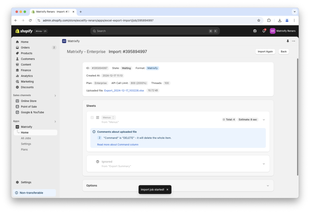Click the Import Again button
310x213 pixels.
coord(265,52)
